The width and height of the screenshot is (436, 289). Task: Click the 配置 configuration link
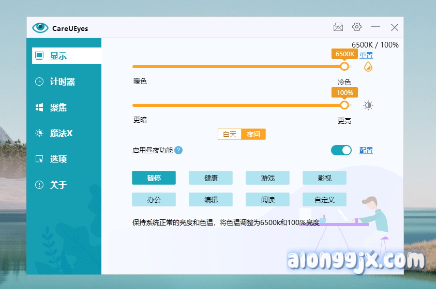(x=366, y=150)
